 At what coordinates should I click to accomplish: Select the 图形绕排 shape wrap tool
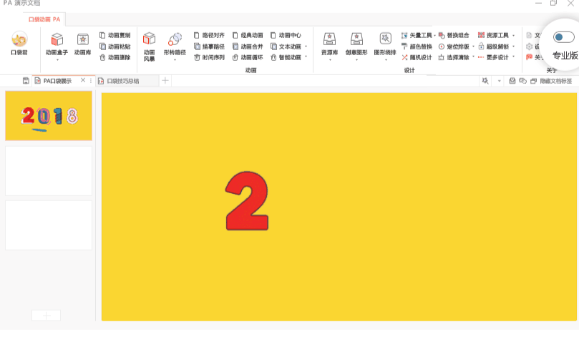coord(385,44)
